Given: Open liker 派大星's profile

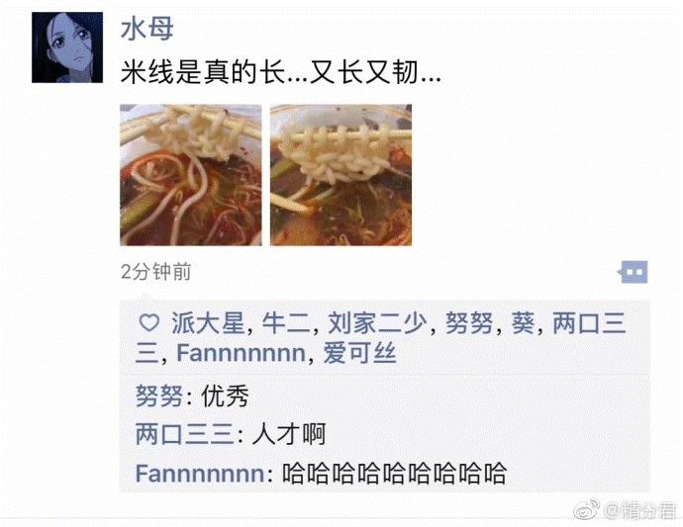Looking at the screenshot, I should (x=208, y=323).
